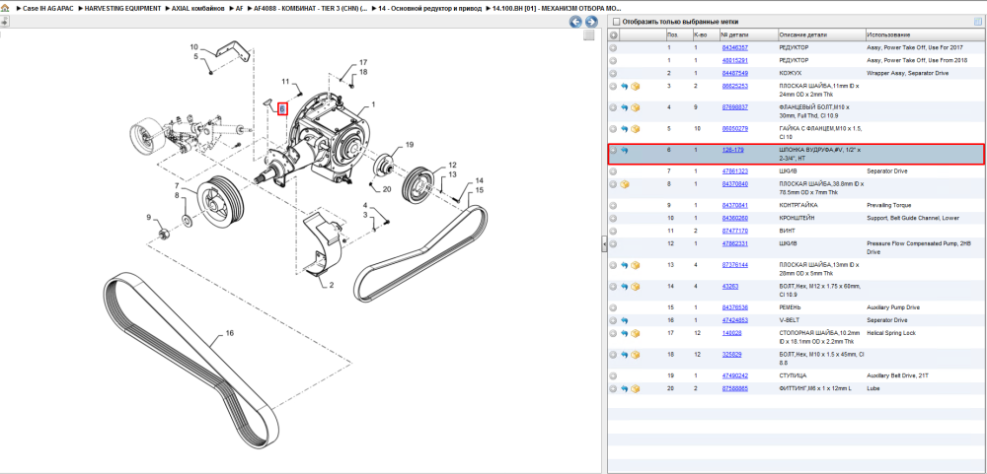Click usage text 'Auxiliary Belt Drive, 21T'
Screen dimensions: 987x474
click(897, 375)
